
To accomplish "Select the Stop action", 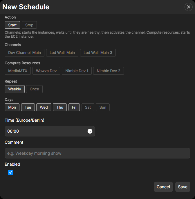I will click(29, 25).
